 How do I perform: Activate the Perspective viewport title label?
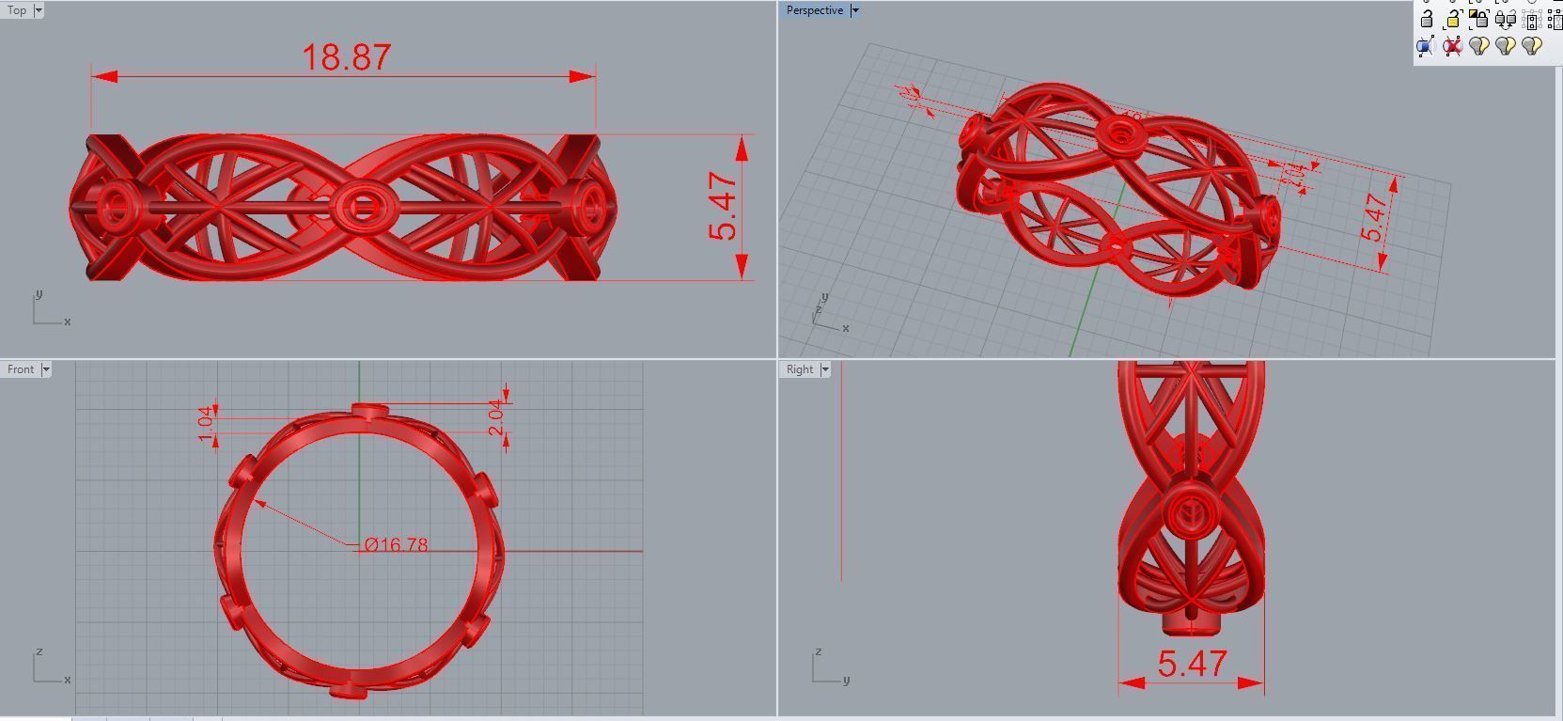pyautogui.click(x=814, y=10)
